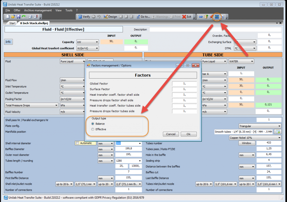
Task: Click the Verify toolbar button
Action: point(84,17)
